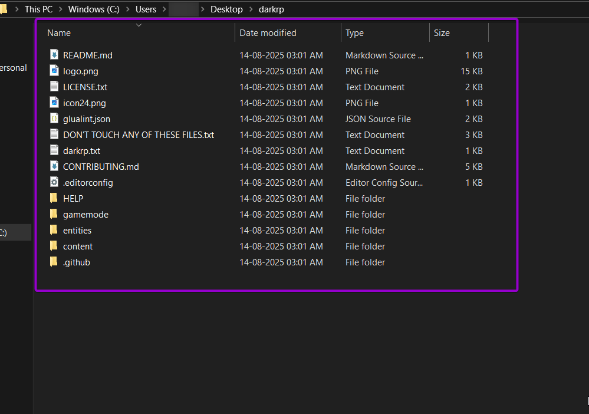This screenshot has width=589, height=414.
Task: Select the C: drive in navigation pane
Action: coord(15,232)
